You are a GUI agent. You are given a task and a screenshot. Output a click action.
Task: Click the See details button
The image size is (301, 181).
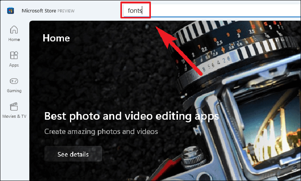coord(73,154)
